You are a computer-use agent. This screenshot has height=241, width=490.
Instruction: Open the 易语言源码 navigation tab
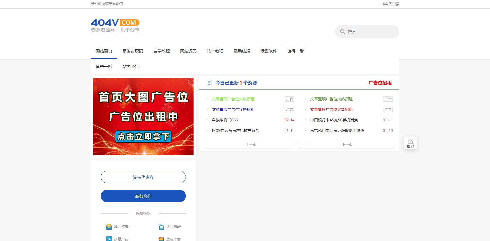[133, 51]
